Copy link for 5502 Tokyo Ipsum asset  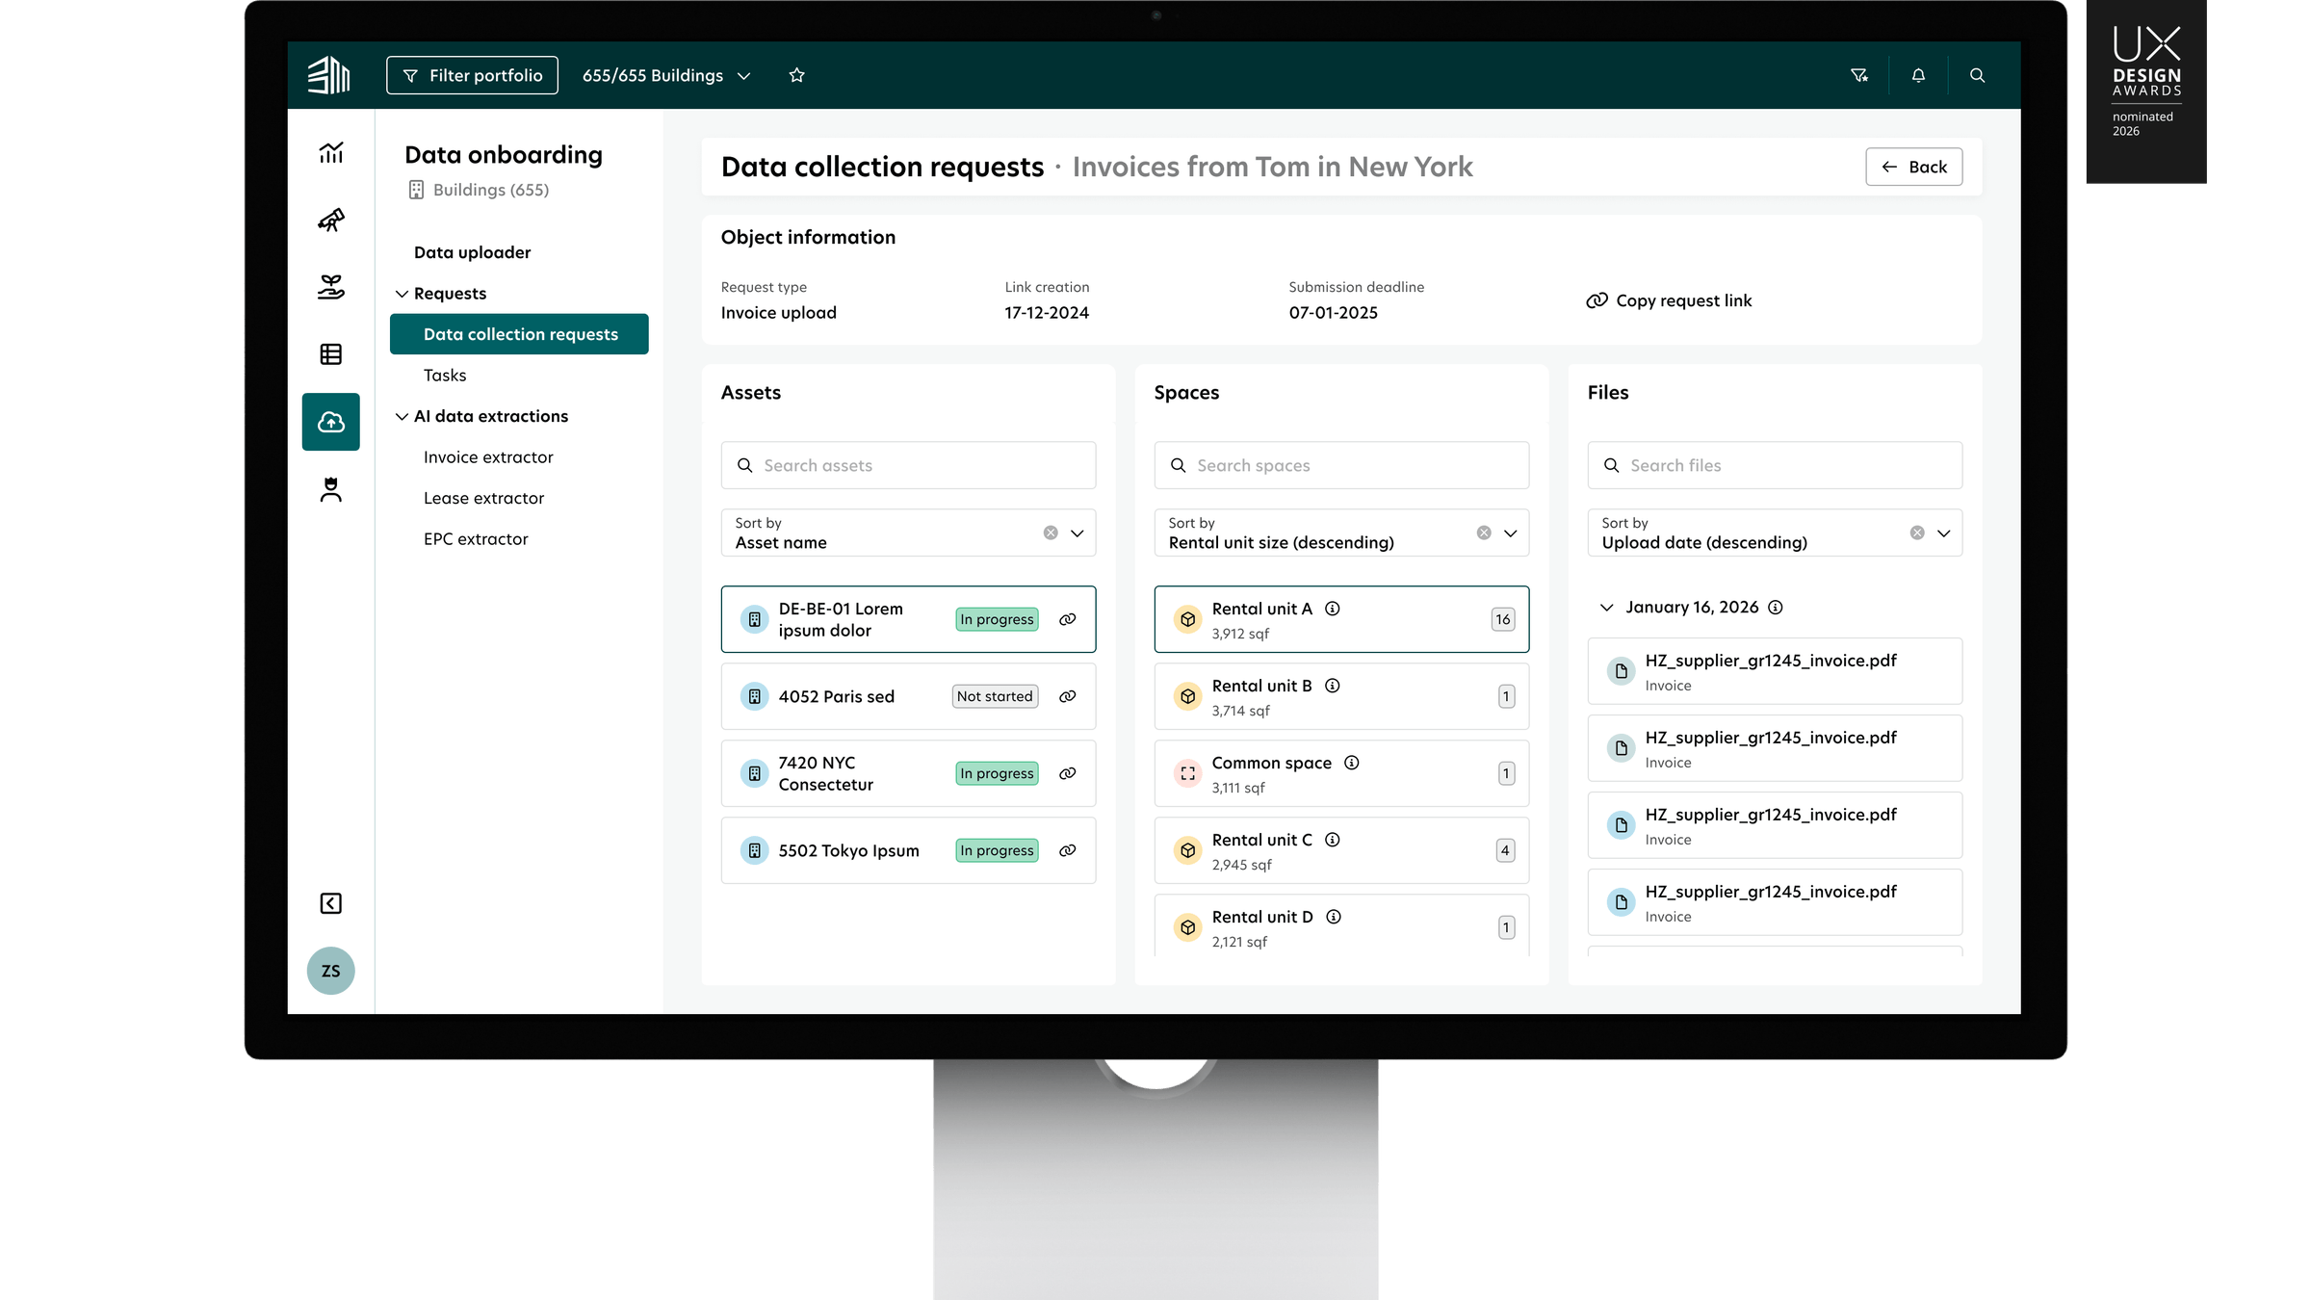tap(1068, 850)
